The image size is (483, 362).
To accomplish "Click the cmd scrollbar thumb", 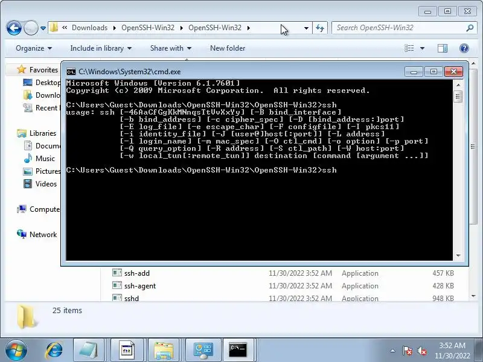I will pyautogui.click(x=458, y=97).
